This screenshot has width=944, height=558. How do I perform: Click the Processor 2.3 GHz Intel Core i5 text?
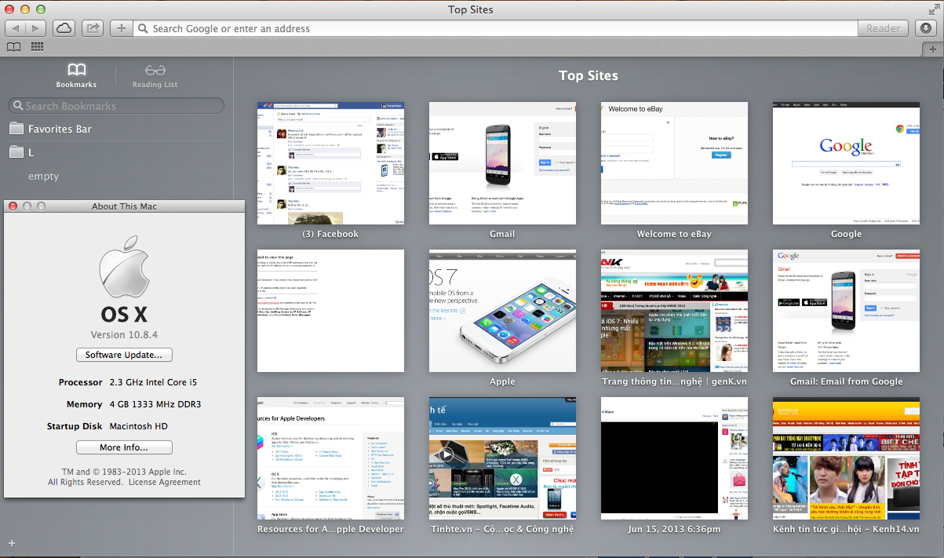128,382
